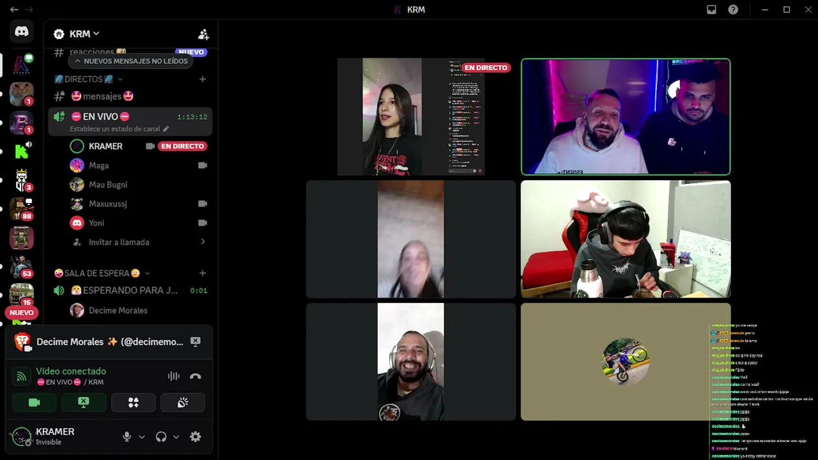The height and width of the screenshot is (460, 818).
Task: Open the server showing 53 notifications
Action: click(x=22, y=266)
